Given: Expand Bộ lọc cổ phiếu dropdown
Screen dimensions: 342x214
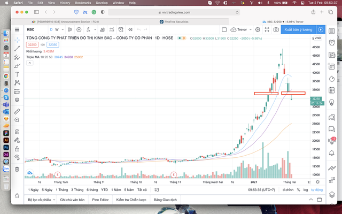Looking at the screenshot, I should [x=54, y=200].
